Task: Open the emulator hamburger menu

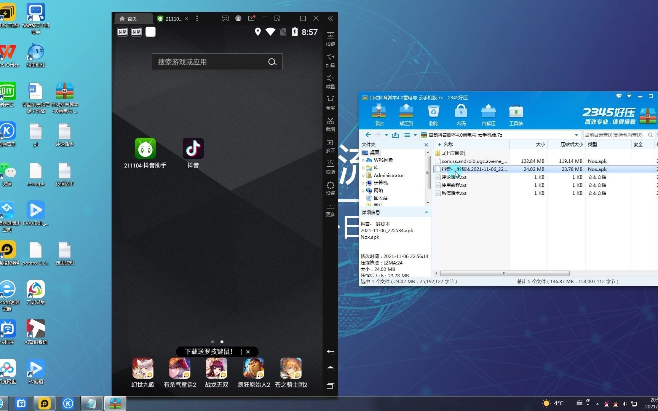Action: pos(264,18)
